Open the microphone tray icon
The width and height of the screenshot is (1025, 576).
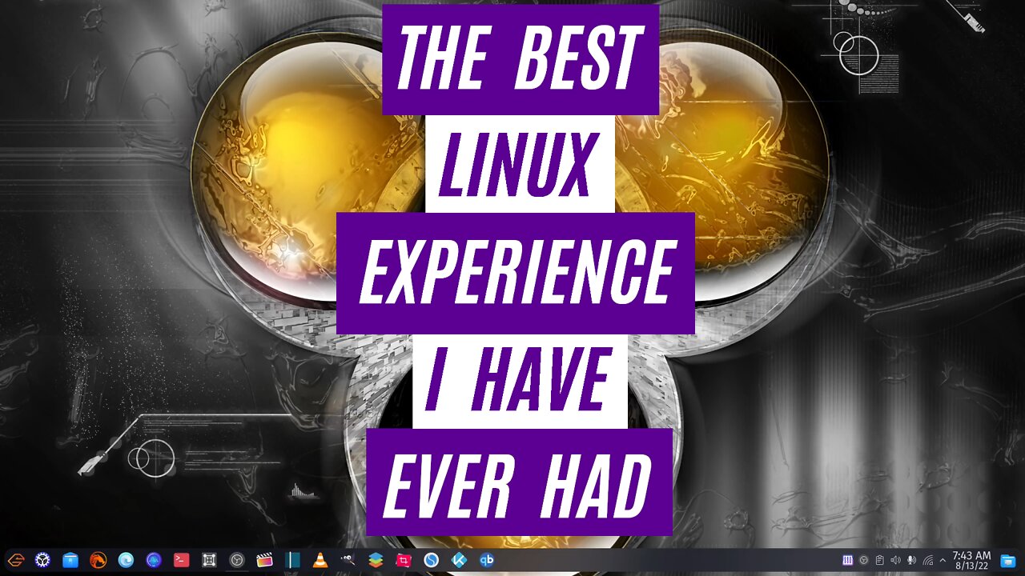tap(912, 560)
